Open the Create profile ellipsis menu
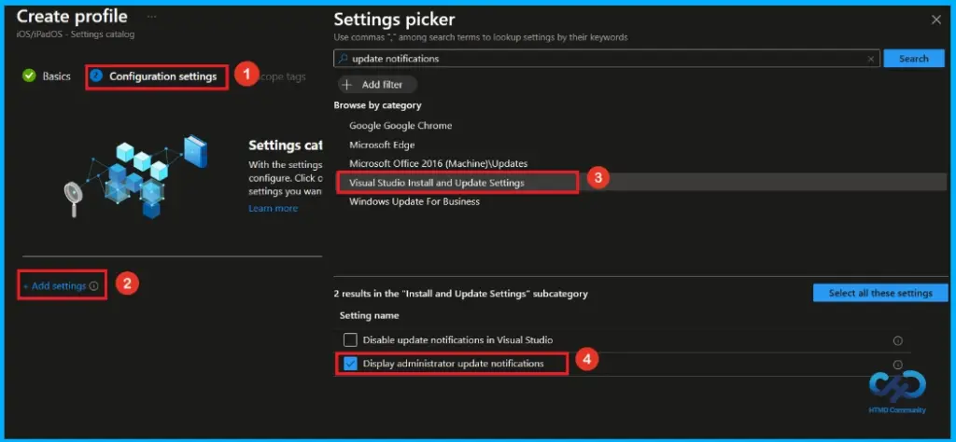This screenshot has height=442, width=956. coord(151,17)
